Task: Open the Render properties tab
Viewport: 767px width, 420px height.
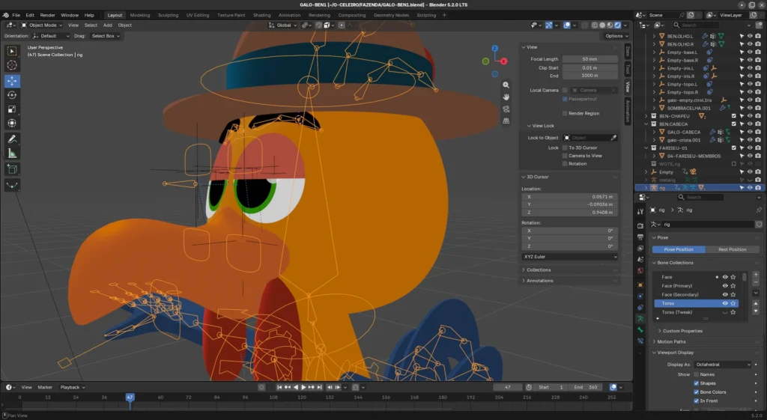Action: pyautogui.click(x=640, y=225)
